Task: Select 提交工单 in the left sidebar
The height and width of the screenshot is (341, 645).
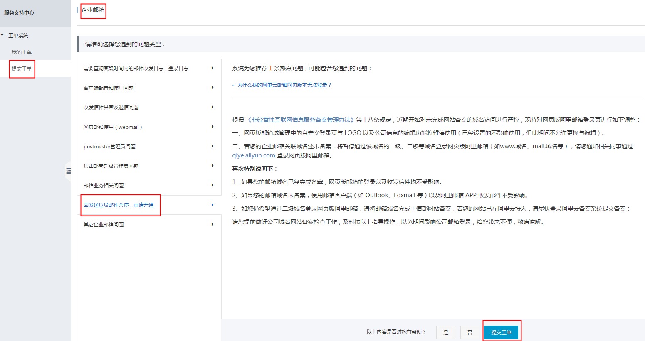Action: click(22, 69)
